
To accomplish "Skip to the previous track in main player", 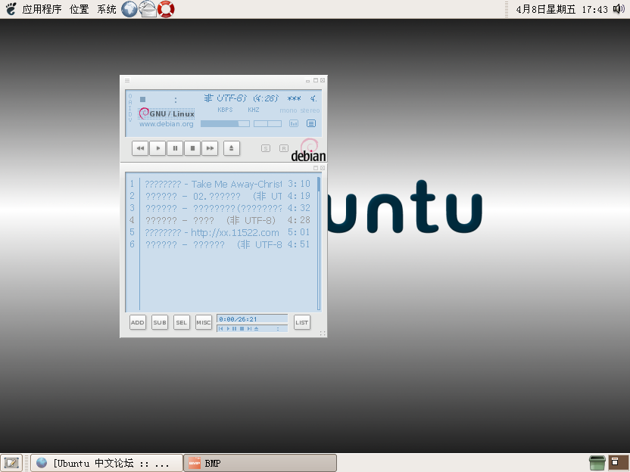I will (140, 148).
